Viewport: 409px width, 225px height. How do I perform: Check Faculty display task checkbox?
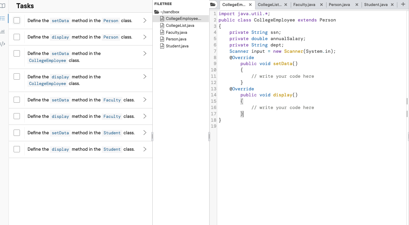[17, 116]
